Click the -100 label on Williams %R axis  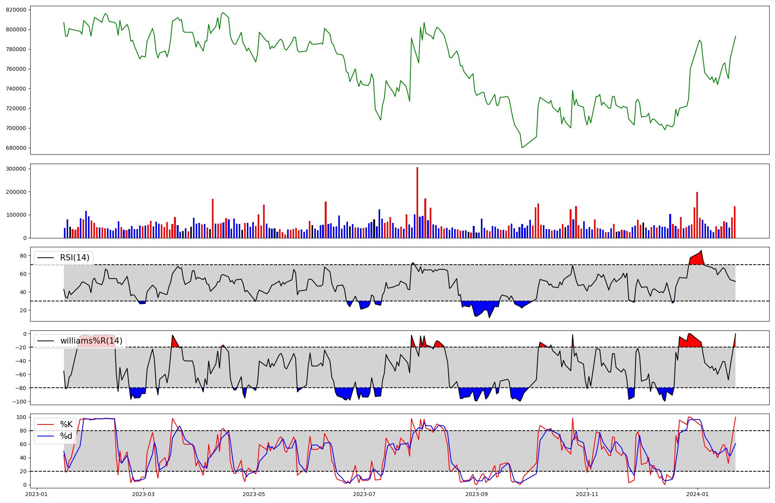pos(19,402)
